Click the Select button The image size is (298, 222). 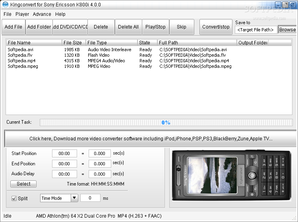click(23, 184)
